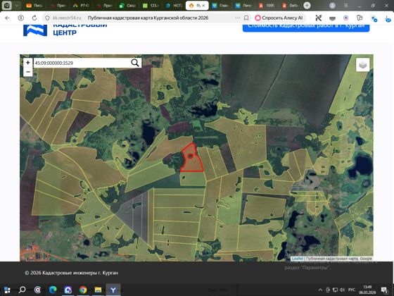Viewport: 394px width, 296px height.
Task: Zoom in the map with plus button
Action: [x=28, y=63]
